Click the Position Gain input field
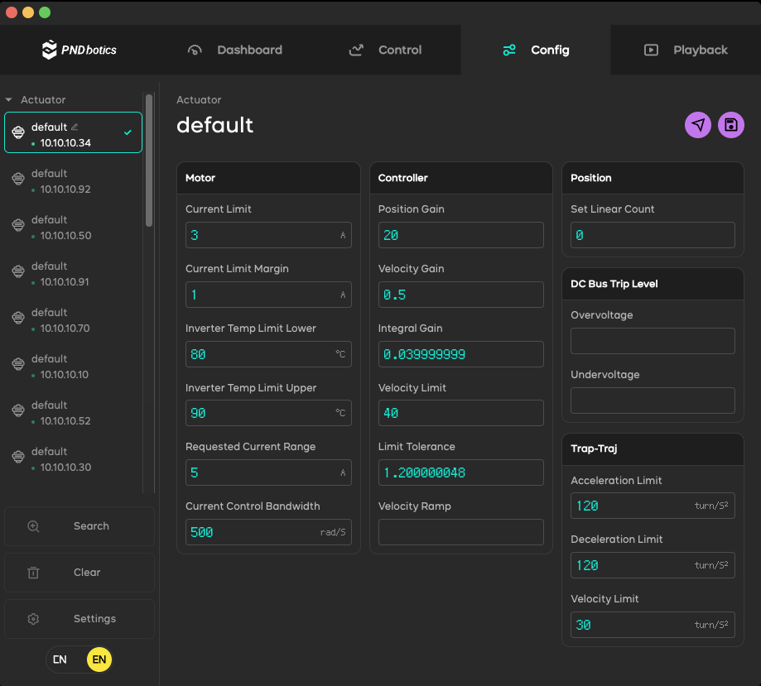This screenshot has height=686, width=761. (x=461, y=235)
